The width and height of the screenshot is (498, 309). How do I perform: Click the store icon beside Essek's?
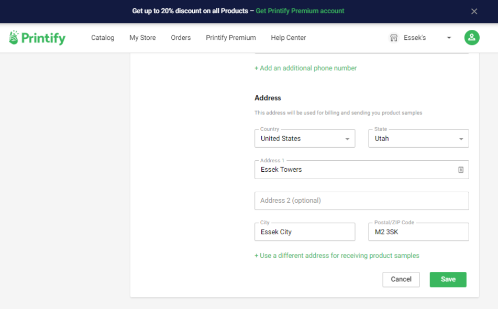[394, 38]
